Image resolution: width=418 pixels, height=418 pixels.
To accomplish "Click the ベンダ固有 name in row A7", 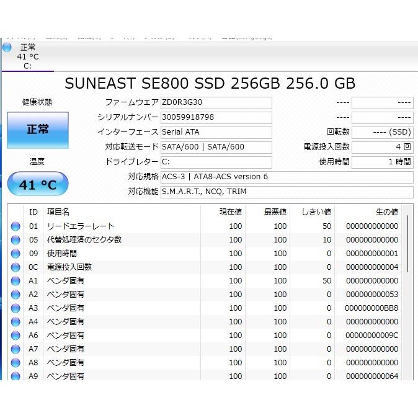I will coord(66,349).
